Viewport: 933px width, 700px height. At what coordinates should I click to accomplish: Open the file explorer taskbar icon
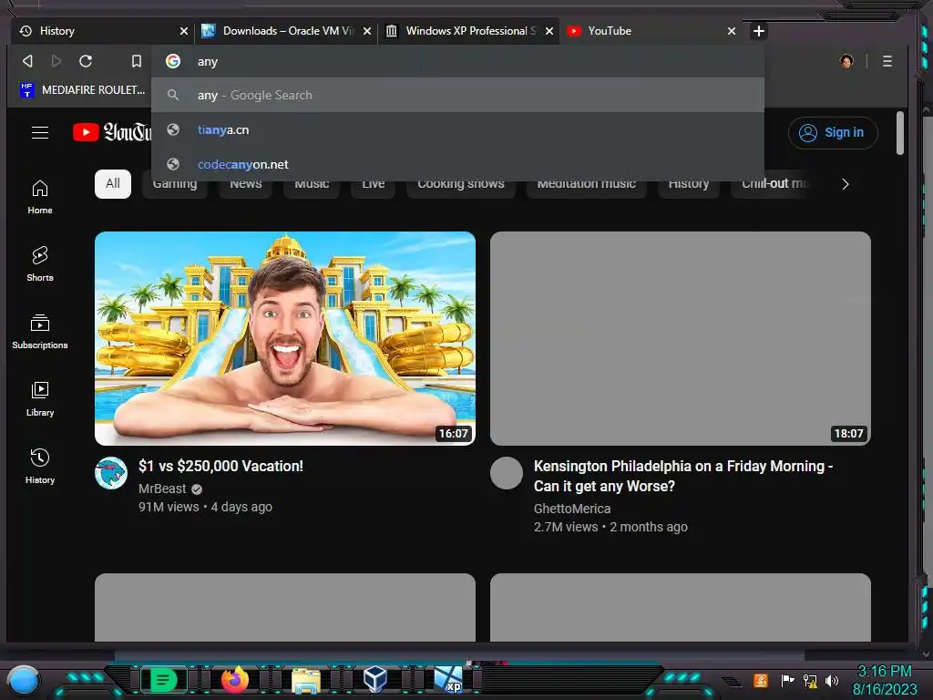pos(305,680)
